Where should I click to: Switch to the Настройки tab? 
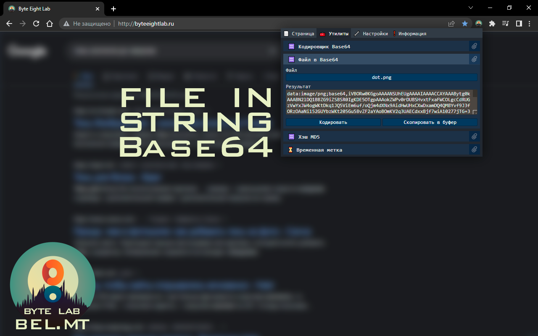tap(371, 34)
